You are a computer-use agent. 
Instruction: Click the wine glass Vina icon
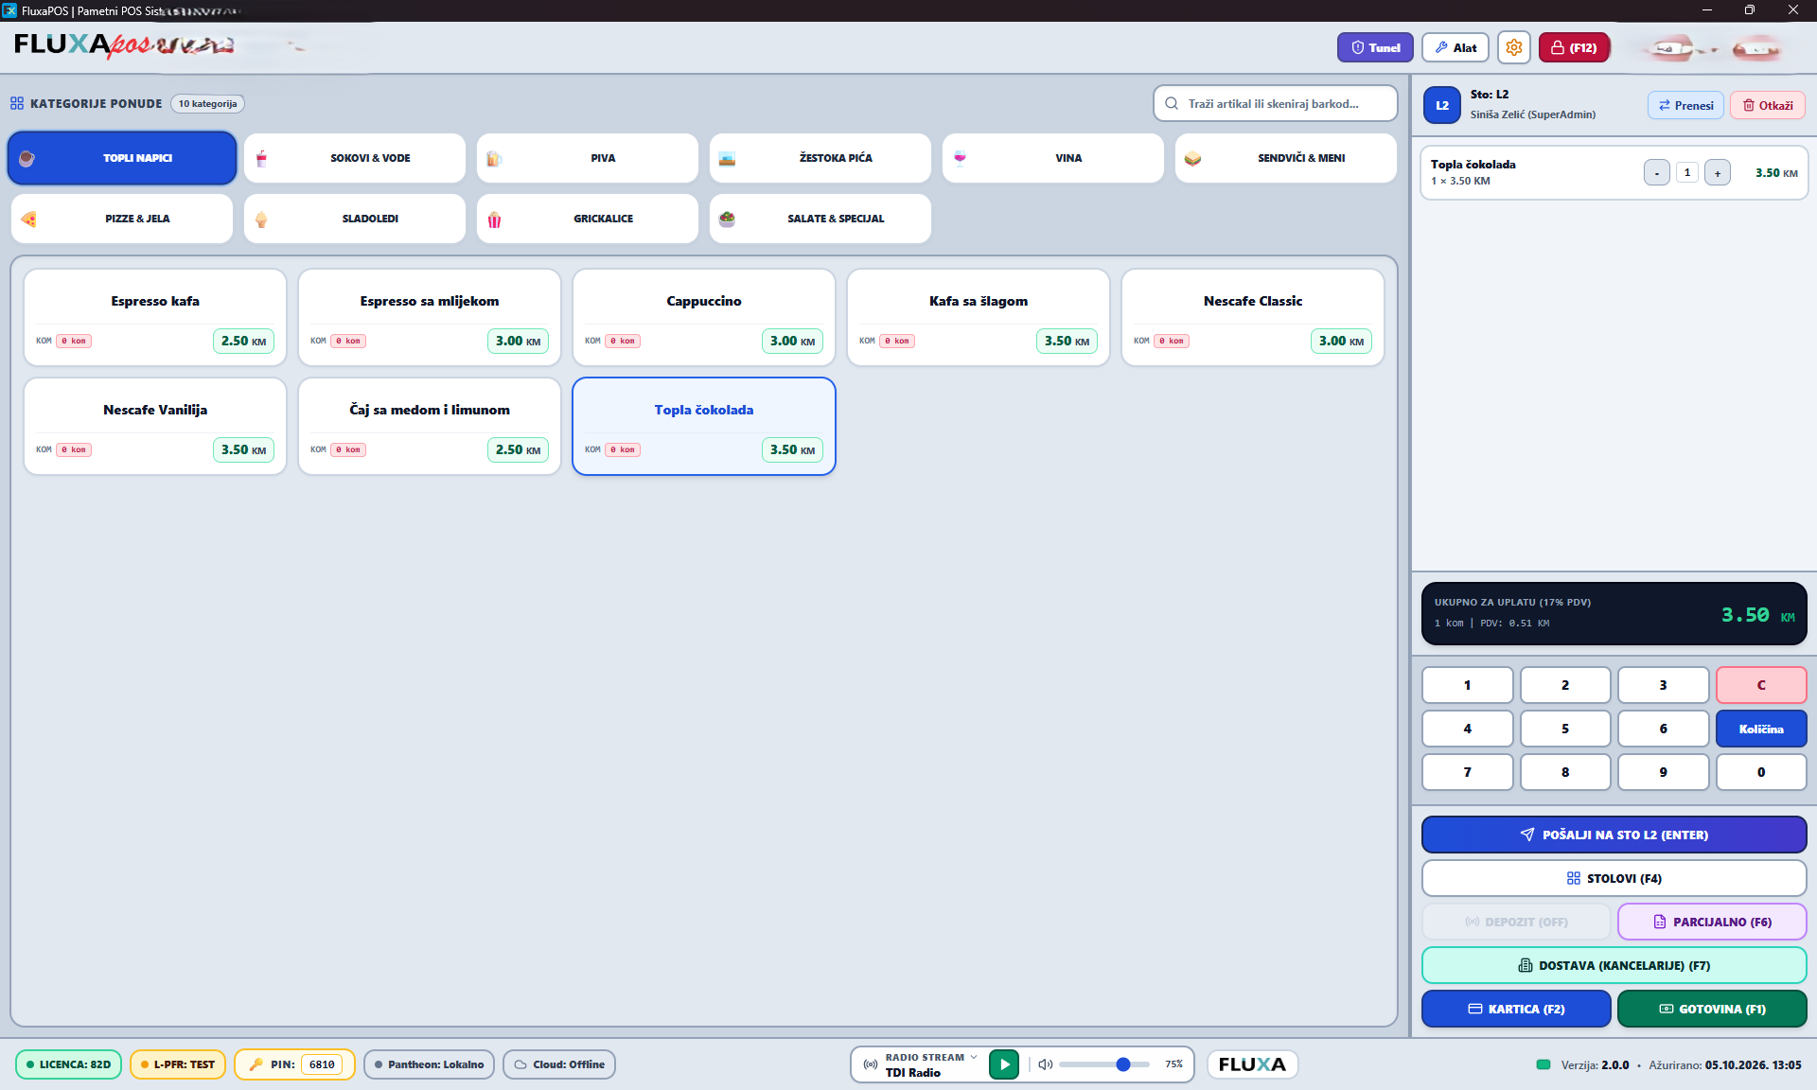coord(960,158)
